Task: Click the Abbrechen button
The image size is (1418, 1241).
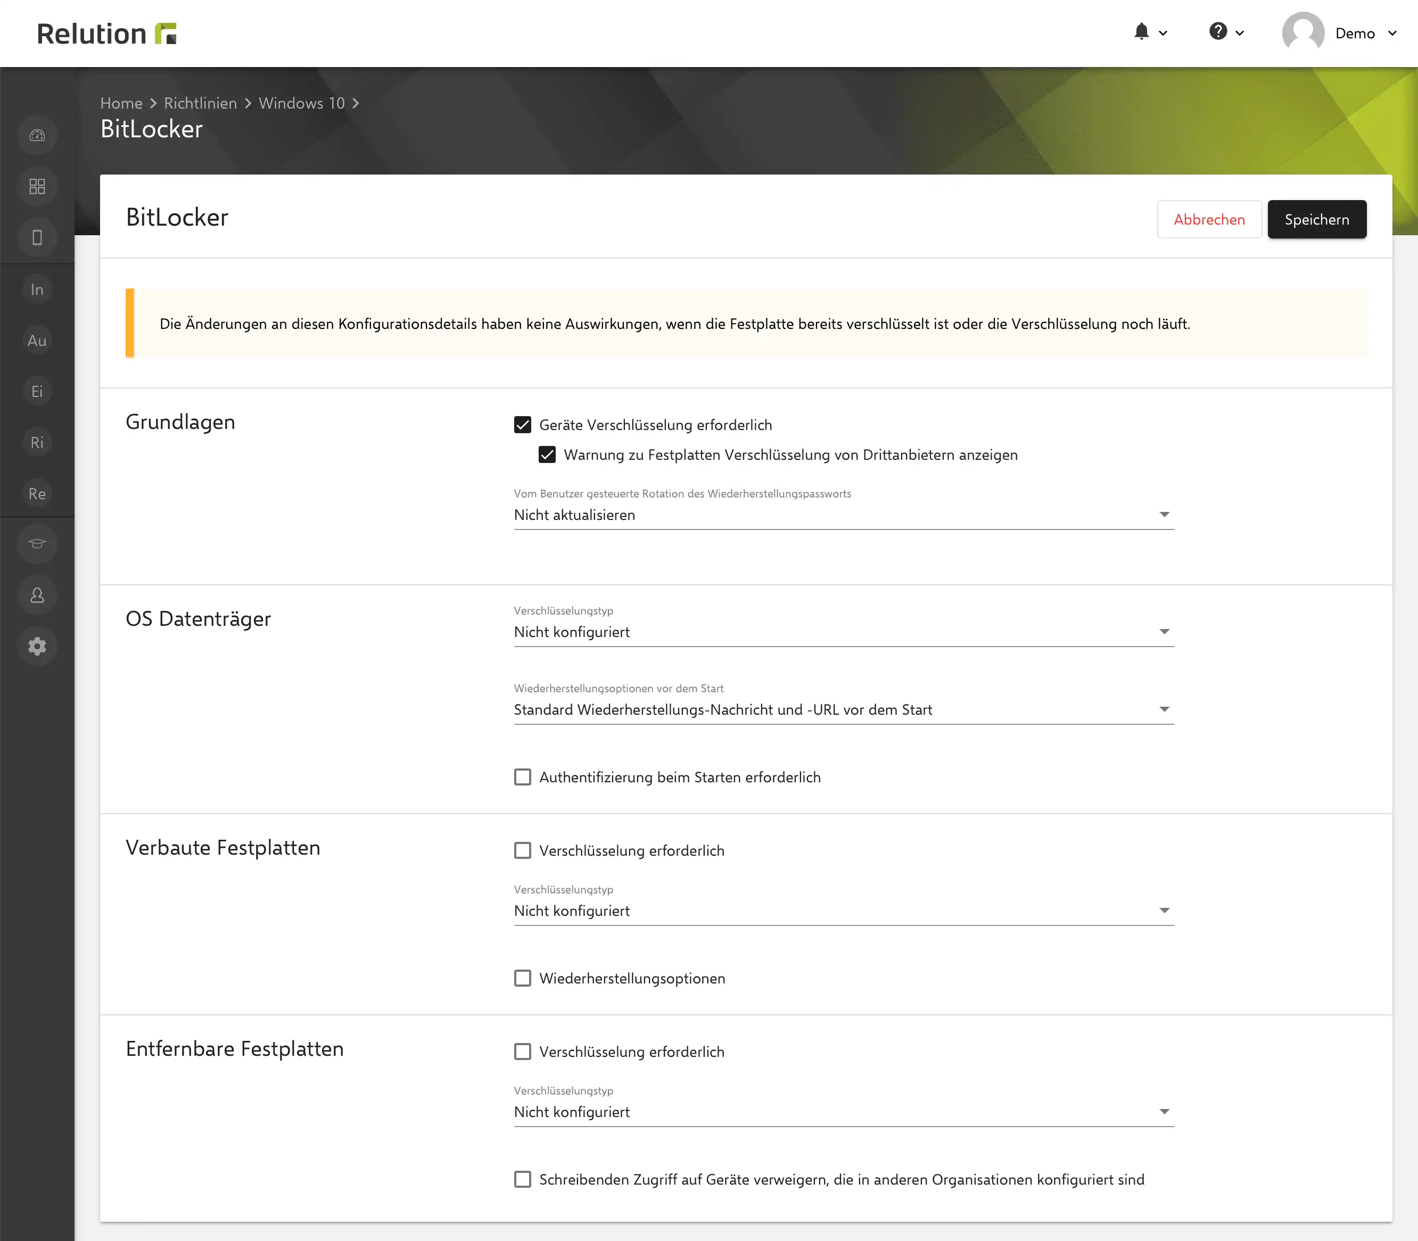Action: point(1209,220)
